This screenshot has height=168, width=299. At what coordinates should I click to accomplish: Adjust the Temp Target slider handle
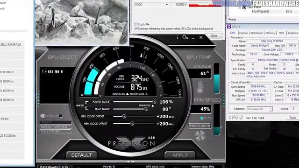point(146,109)
